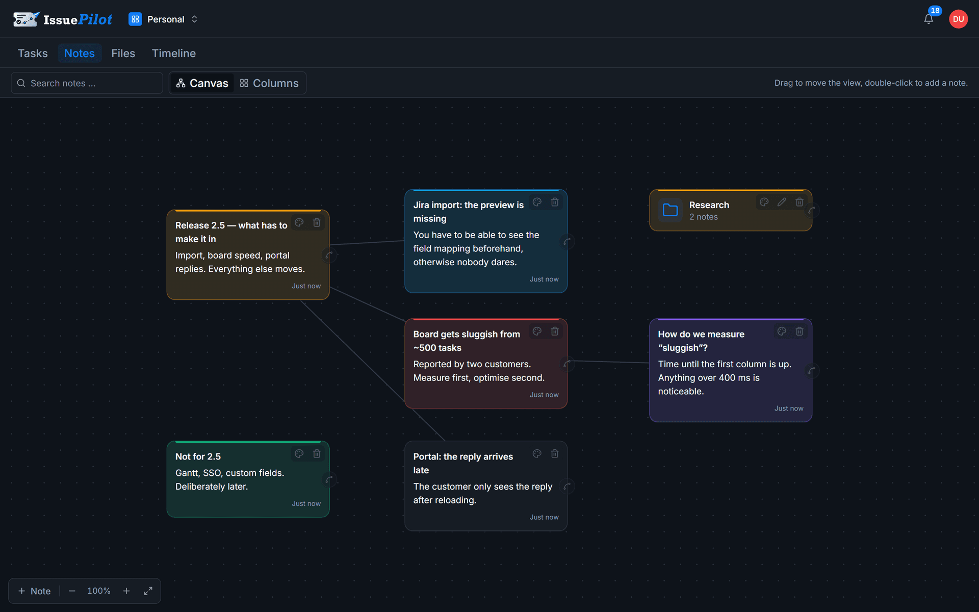The image size is (979, 612).
Task: Open palette on Not for 2.5 note
Action: [x=299, y=453]
